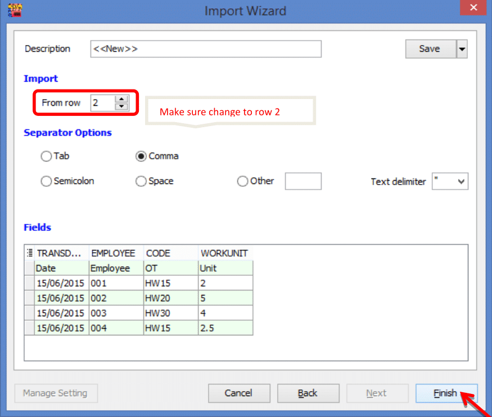Choose the Semicolon separator option
Screen dimensions: 492x417
click(x=46, y=181)
